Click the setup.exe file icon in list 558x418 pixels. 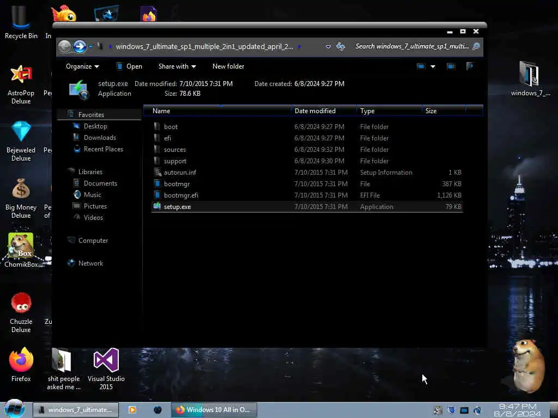point(157,206)
